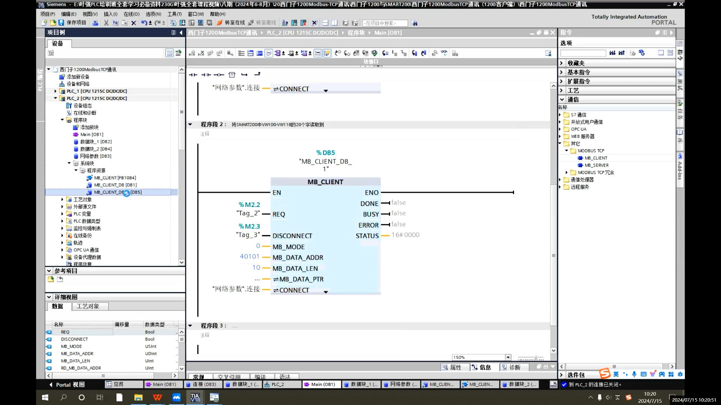Insert a normally closed contact from favorites
Viewport: 721px width, 405px height.
pos(206,75)
